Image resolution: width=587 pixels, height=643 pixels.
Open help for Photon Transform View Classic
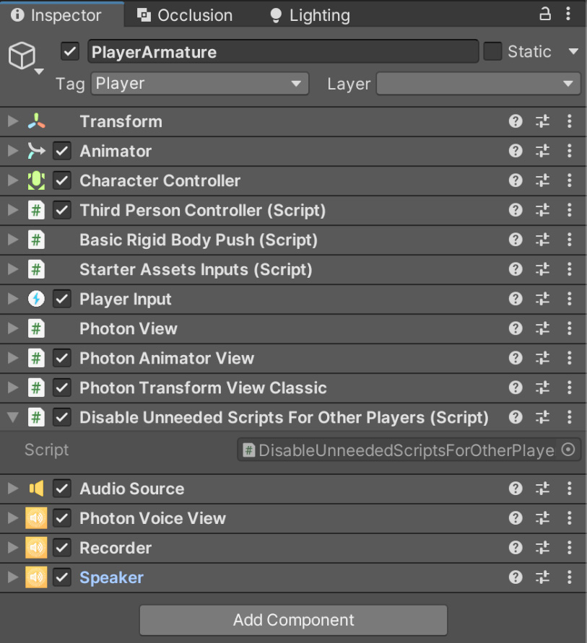pyautogui.click(x=516, y=388)
